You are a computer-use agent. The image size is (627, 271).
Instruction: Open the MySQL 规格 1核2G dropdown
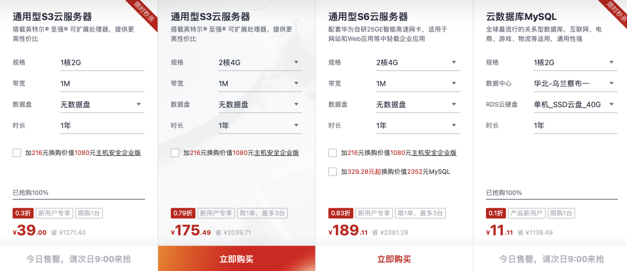[575, 62]
